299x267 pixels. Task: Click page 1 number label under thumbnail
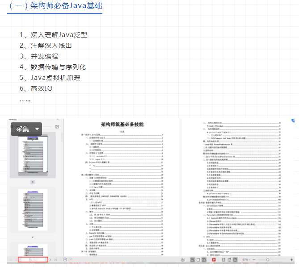point(33,182)
